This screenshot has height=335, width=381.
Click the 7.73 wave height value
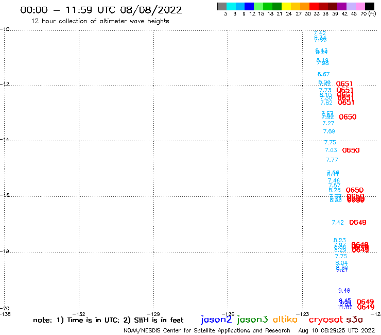tap(325, 90)
